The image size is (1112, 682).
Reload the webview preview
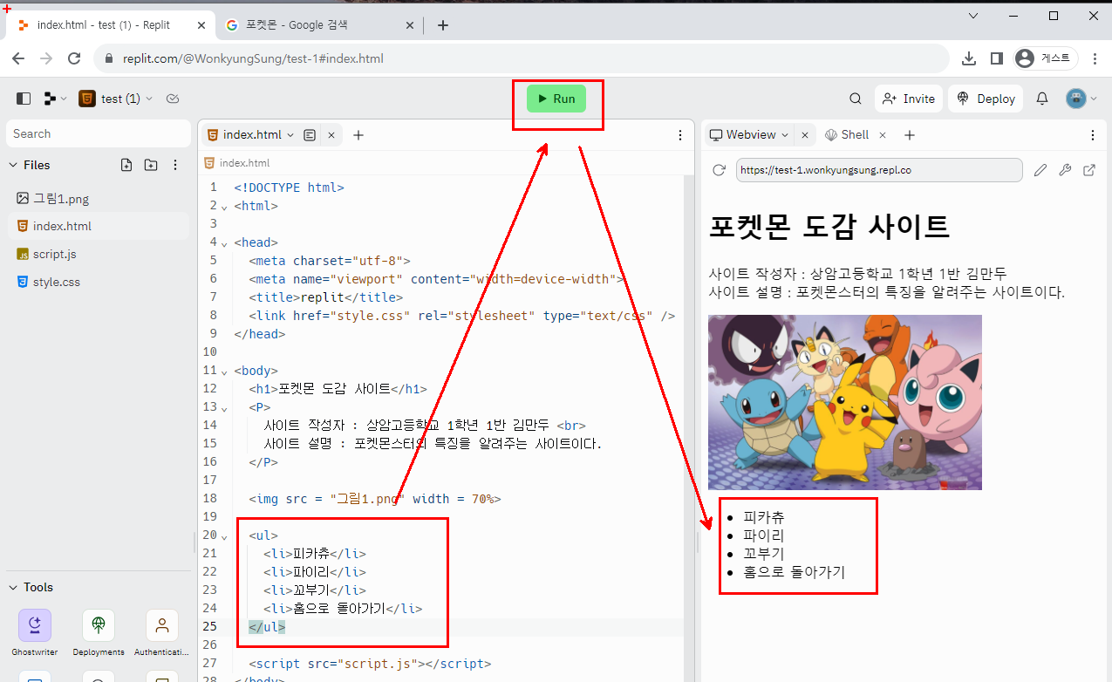coord(720,170)
